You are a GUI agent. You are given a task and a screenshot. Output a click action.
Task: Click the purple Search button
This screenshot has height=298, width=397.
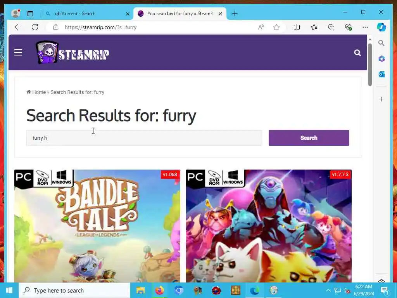pos(309,138)
